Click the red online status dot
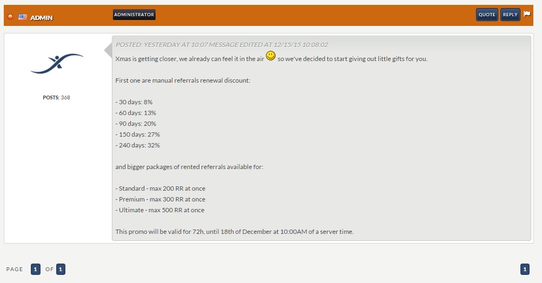 click(x=10, y=17)
